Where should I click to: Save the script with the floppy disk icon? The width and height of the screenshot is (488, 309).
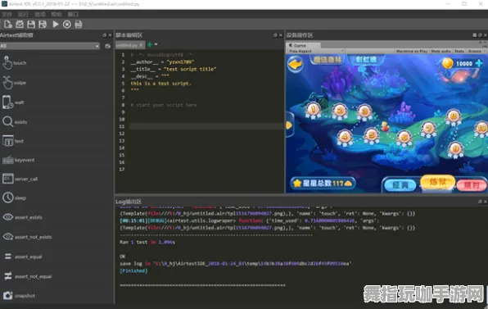(31, 25)
